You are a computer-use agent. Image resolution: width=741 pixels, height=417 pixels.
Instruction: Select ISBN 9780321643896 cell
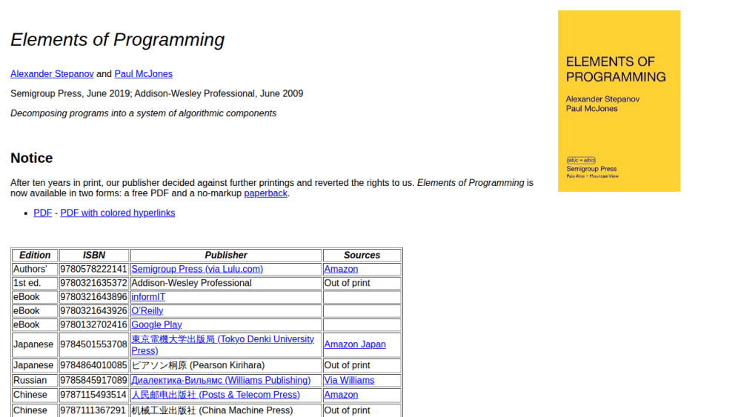tap(93, 297)
